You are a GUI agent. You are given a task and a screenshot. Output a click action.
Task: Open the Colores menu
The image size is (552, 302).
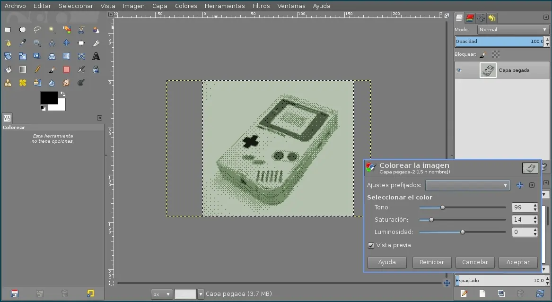(186, 6)
